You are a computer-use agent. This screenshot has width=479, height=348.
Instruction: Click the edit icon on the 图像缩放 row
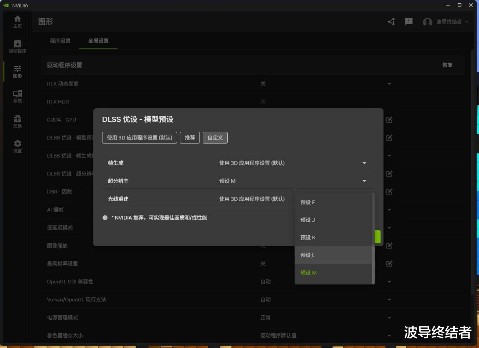389,246
